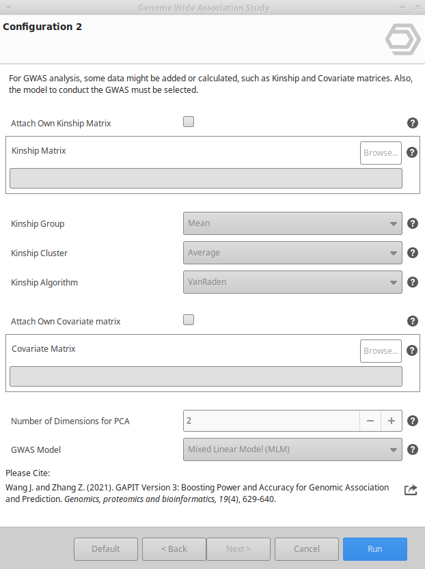Tick the Attach Own Covariate matrix checkbox
Viewport: 425px width, 569px height.
189,320
